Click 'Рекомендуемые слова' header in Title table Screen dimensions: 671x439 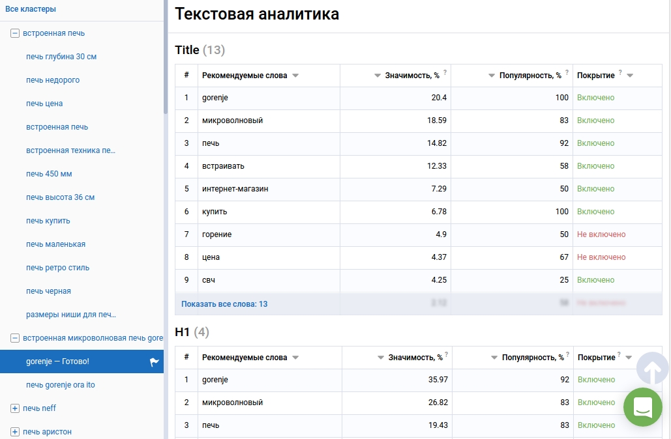coord(245,76)
